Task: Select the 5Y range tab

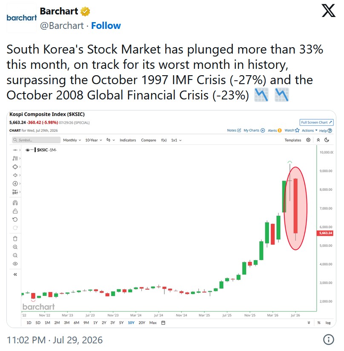Action: (x=121, y=323)
